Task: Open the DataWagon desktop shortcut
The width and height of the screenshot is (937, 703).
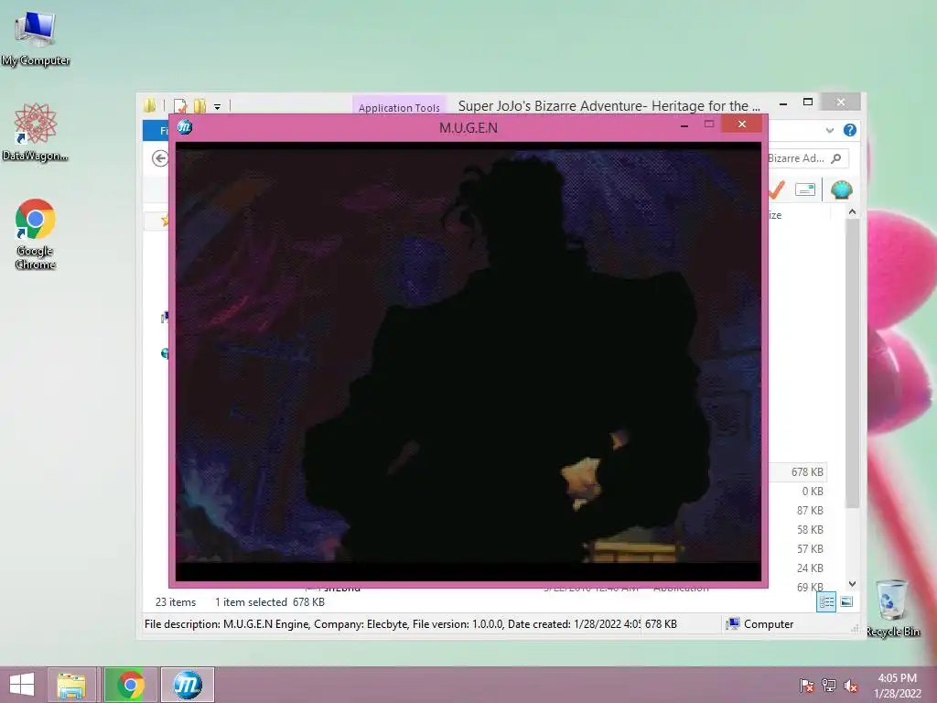Action: point(36,133)
